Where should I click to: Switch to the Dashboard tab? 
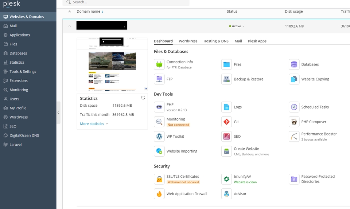163,41
